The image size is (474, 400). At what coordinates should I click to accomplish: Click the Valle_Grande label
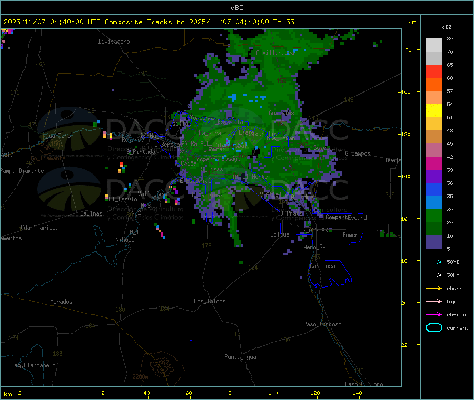(x=156, y=194)
